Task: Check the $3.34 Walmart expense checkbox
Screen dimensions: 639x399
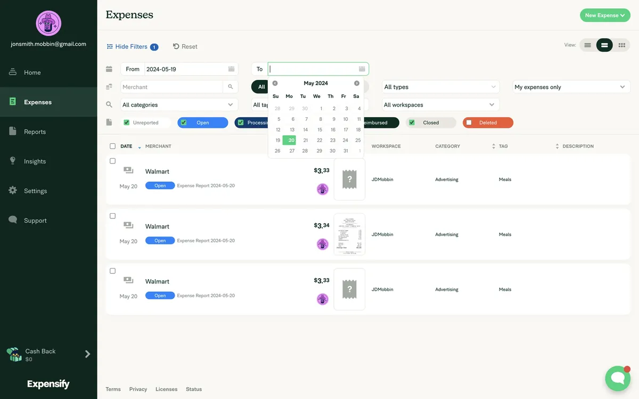Action: pos(112,216)
